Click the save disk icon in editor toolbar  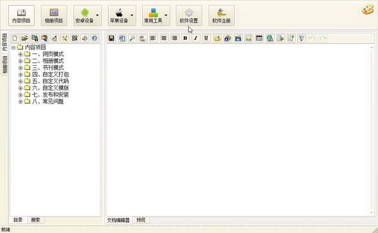coord(112,38)
